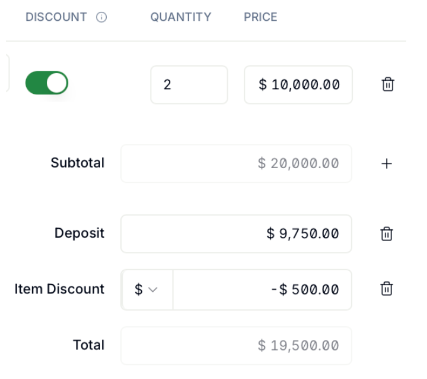Click the Subtotal label text

(x=78, y=163)
